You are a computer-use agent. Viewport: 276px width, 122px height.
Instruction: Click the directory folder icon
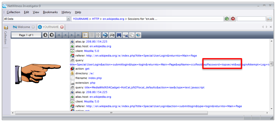coord(72,73)
